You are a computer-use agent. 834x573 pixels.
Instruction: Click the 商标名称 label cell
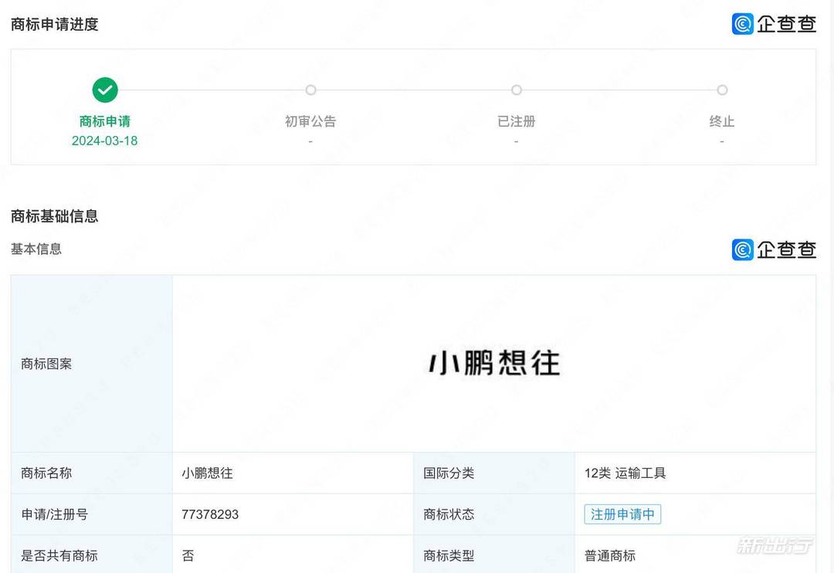(91, 473)
